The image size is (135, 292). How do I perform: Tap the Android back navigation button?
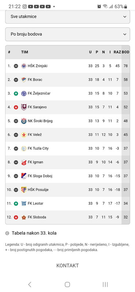point(30,284)
